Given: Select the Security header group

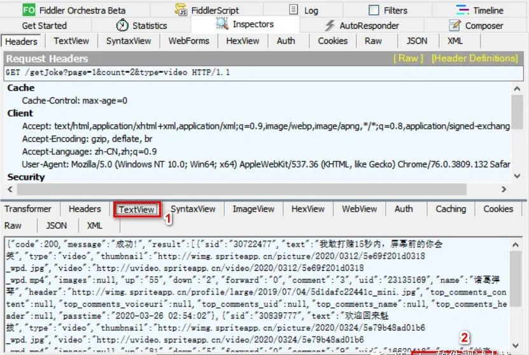Looking at the screenshot, I should pyautogui.click(x=26, y=177).
